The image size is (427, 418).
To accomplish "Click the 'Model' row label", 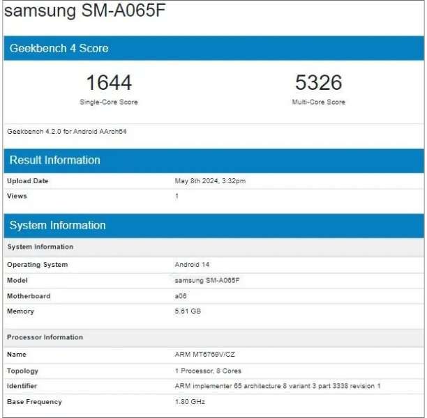I will 17,280.
